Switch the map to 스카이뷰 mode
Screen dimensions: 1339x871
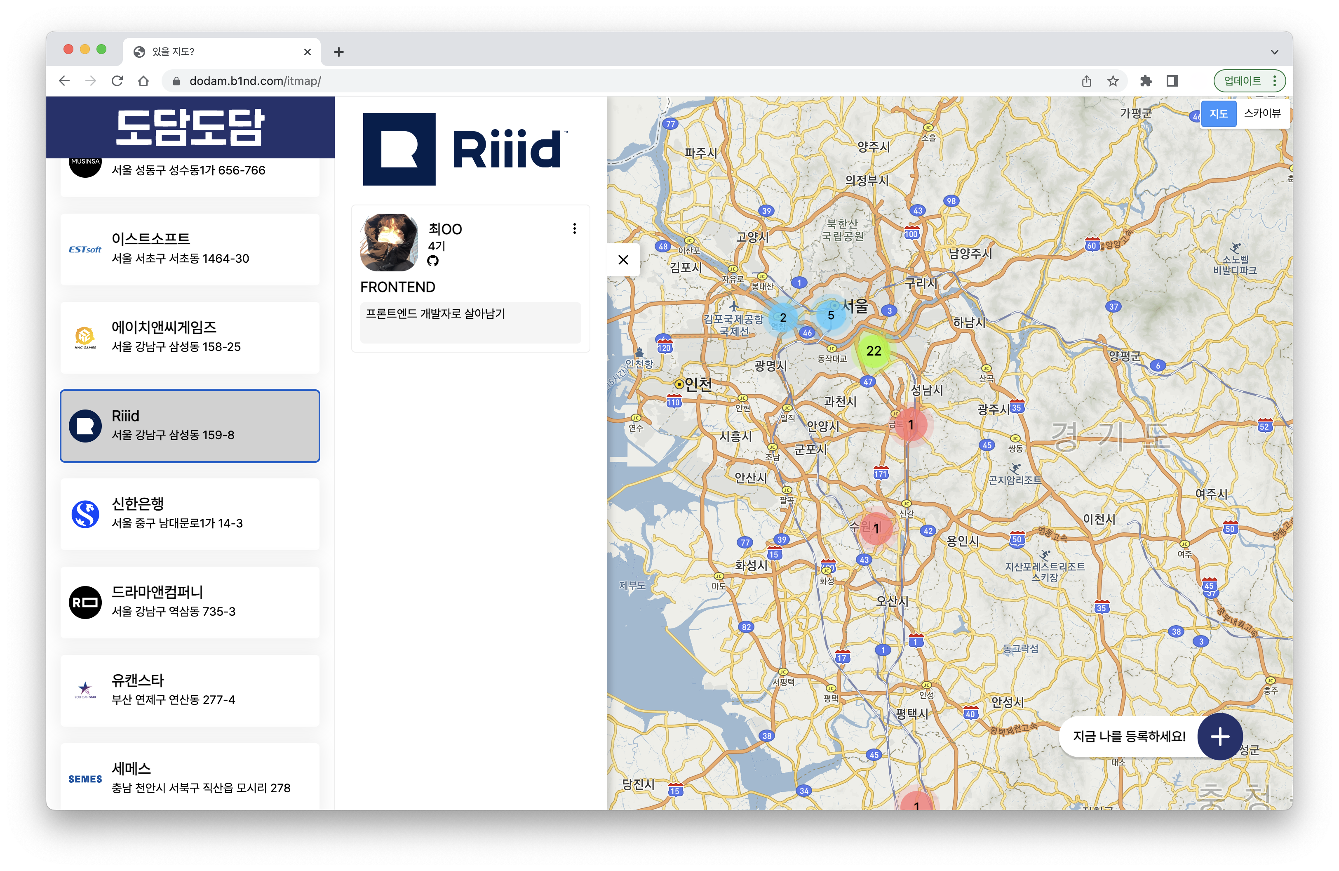(x=1262, y=114)
